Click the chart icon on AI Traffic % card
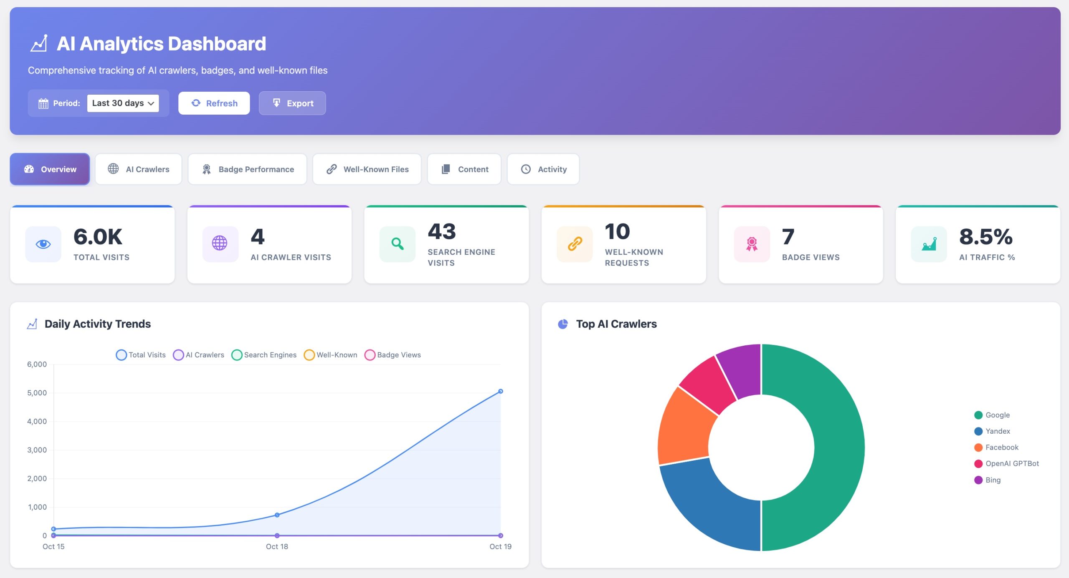 click(x=929, y=244)
